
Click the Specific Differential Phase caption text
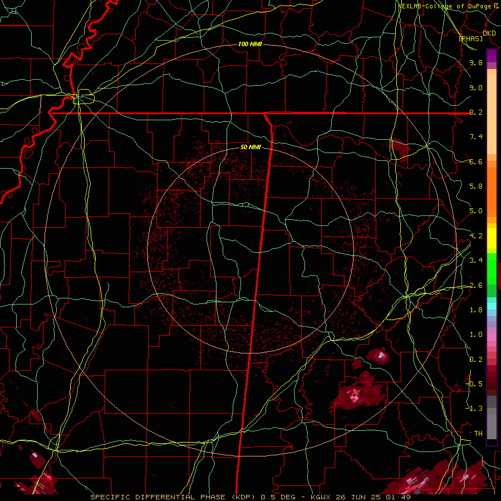click(250, 497)
